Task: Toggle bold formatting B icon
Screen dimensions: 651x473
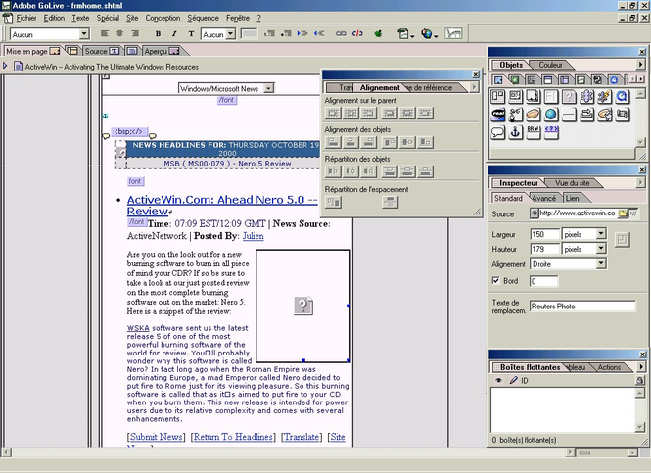Action: point(158,34)
